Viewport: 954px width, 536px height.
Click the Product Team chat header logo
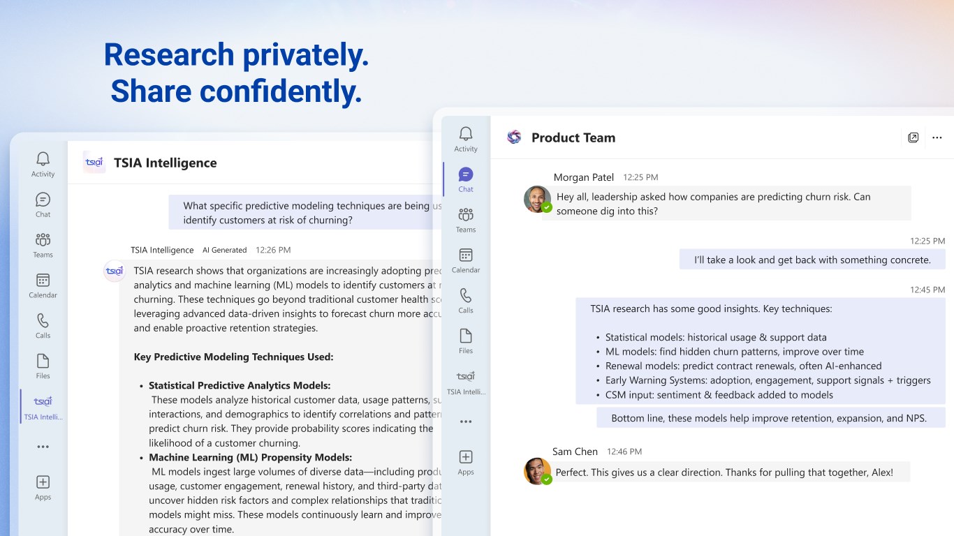pyautogui.click(x=514, y=137)
